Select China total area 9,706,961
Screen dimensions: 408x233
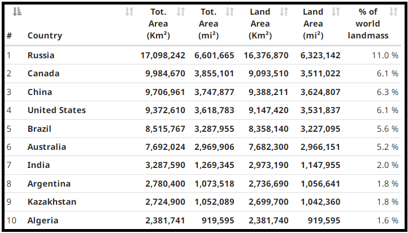165,92
